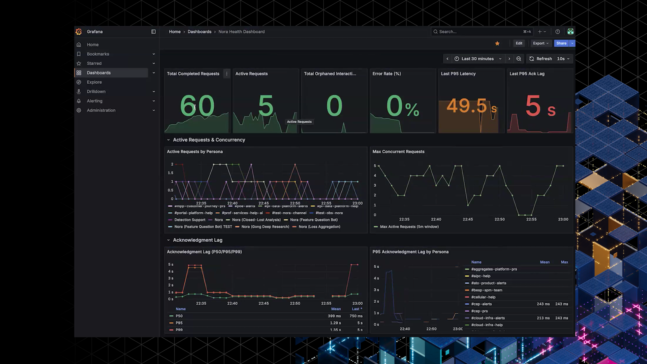Expand the Starred section chevron

click(154, 63)
